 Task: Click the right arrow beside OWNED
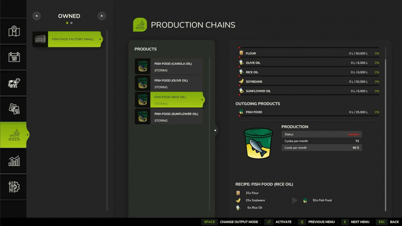(102, 16)
